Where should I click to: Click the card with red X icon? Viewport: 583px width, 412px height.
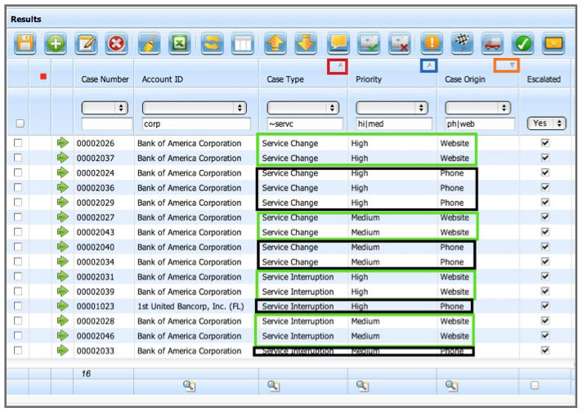[399, 43]
